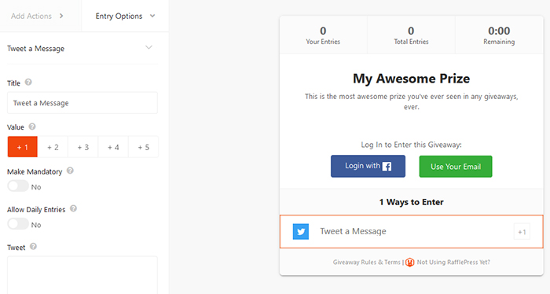Click the prize description text

412,101
